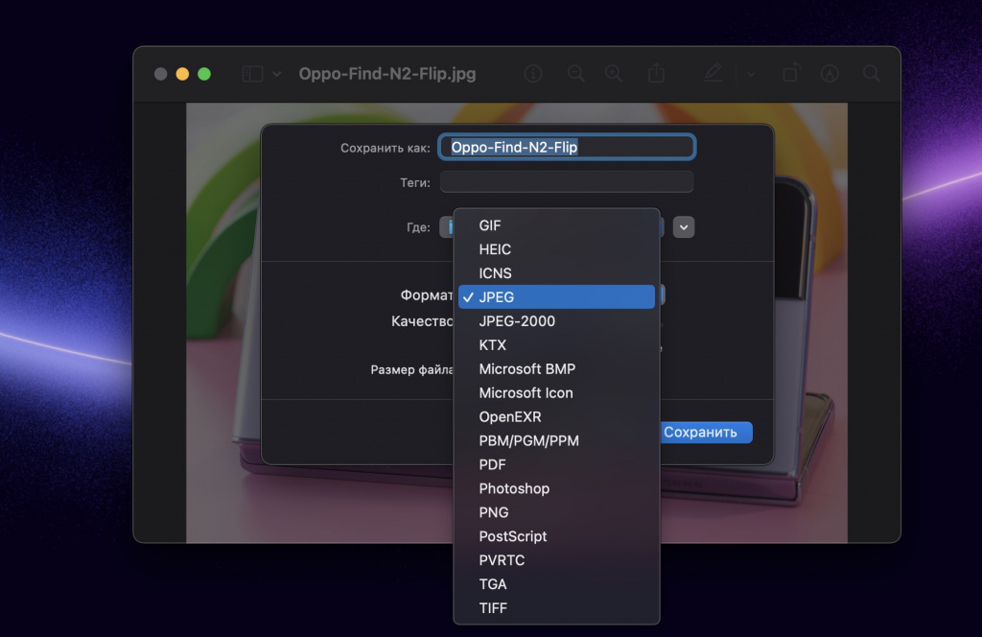Expand save location chevron button
The image size is (982, 637).
(x=684, y=226)
